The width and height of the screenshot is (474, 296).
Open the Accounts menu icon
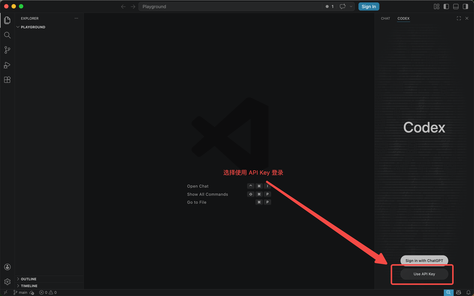(x=7, y=267)
